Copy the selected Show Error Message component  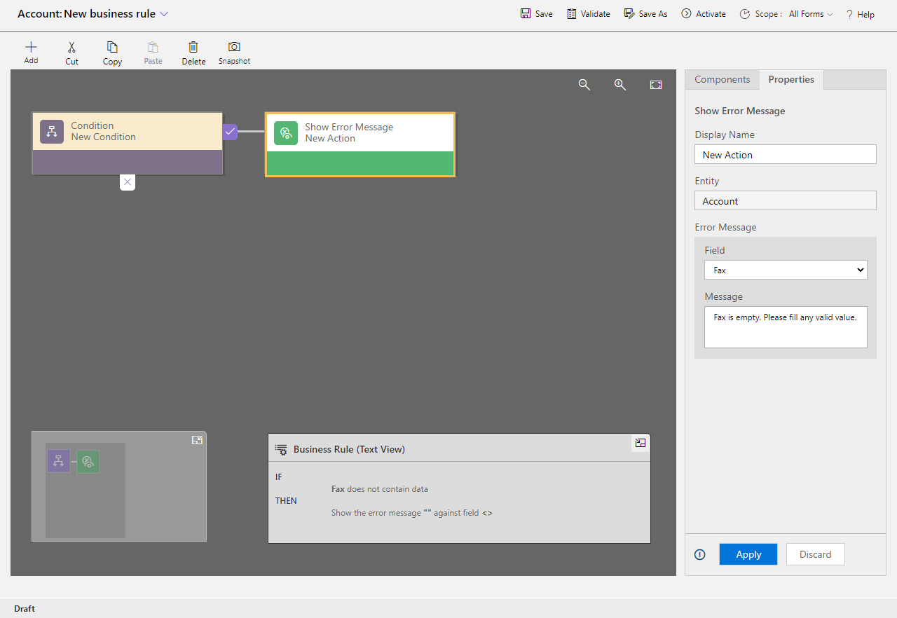tap(112, 52)
